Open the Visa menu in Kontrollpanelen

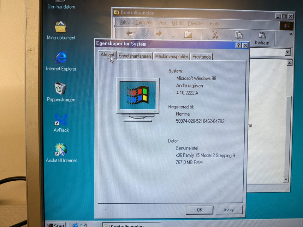pos(162,23)
